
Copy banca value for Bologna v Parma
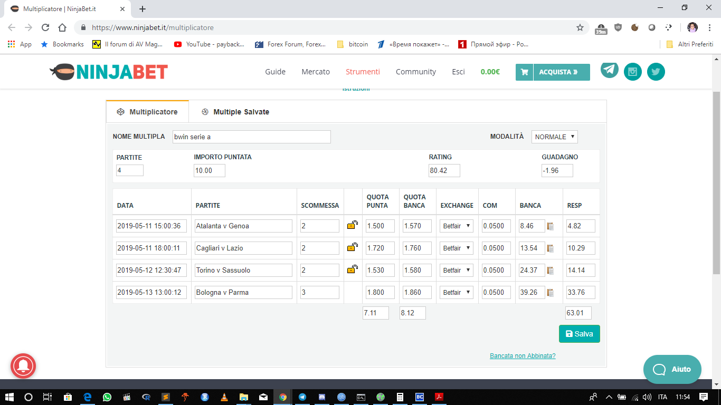pos(551,293)
